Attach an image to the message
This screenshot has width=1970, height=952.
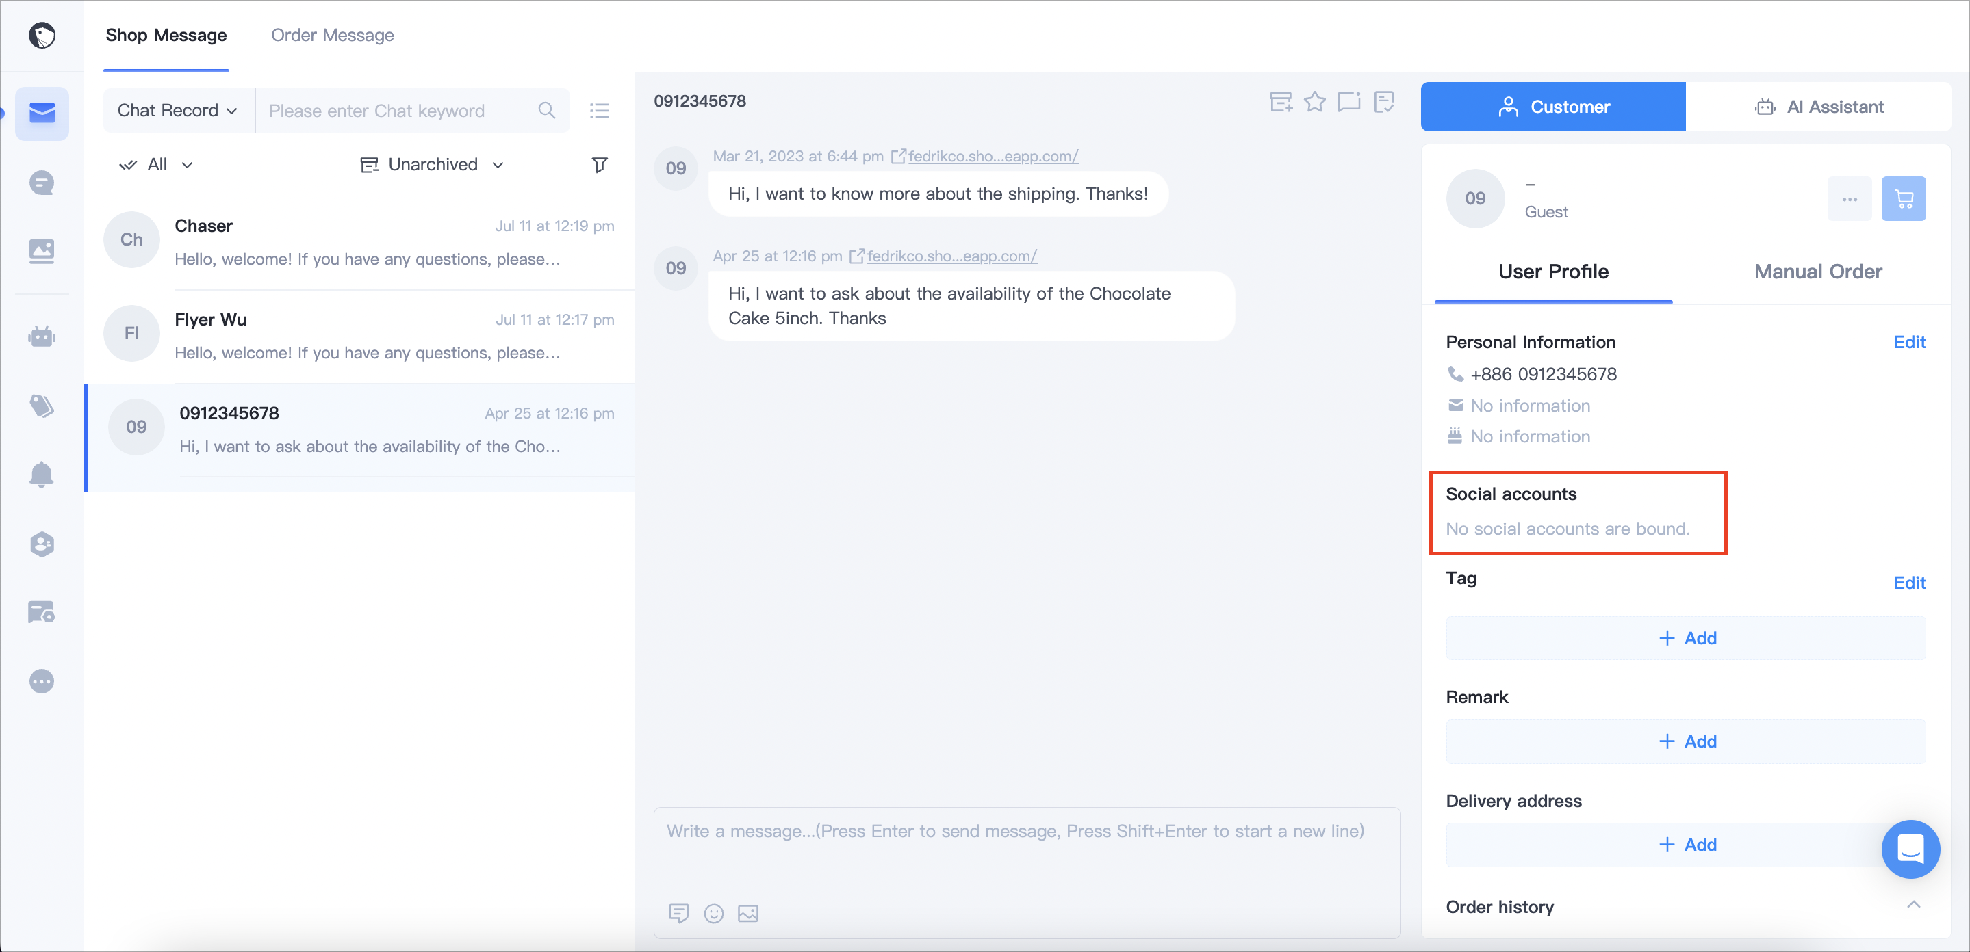click(x=748, y=913)
